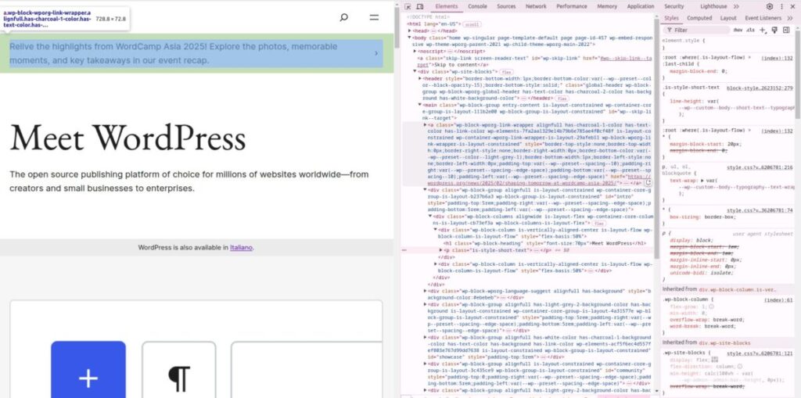Add a new style rule with plus icon
Viewport: 801px width, 398px height.
pos(763,30)
